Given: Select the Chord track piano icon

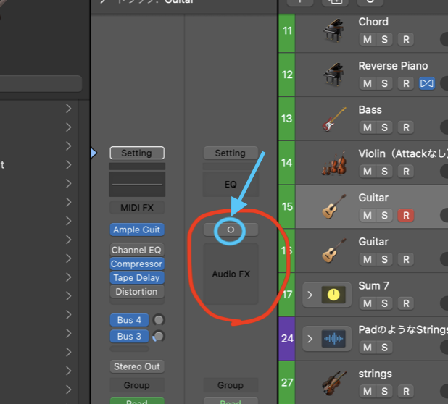Looking at the screenshot, I should (333, 31).
